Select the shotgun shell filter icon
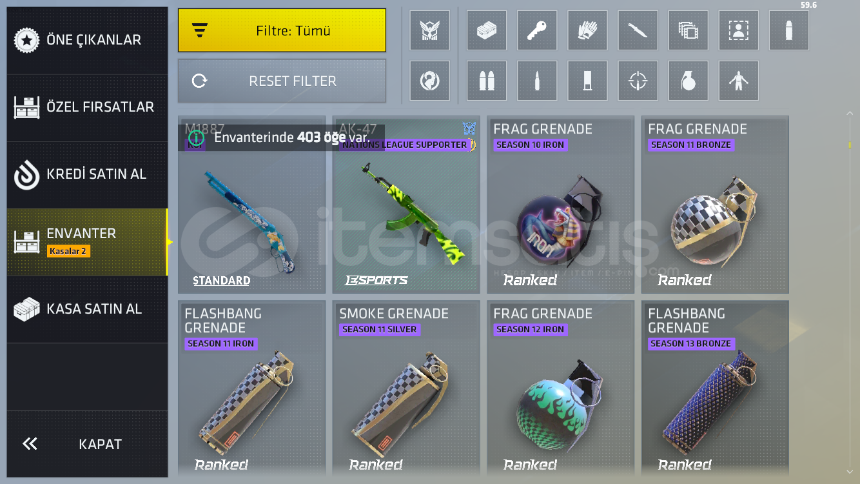 click(587, 81)
